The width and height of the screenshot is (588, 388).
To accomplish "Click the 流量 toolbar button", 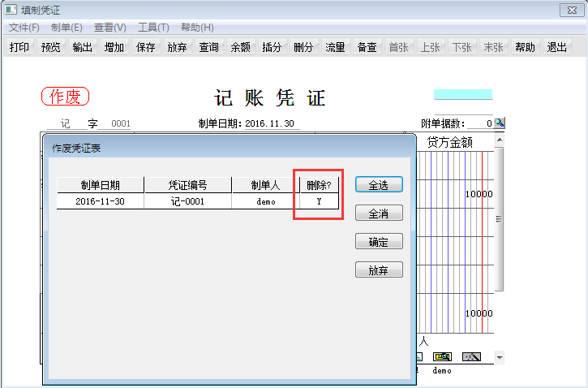I will (x=336, y=47).
